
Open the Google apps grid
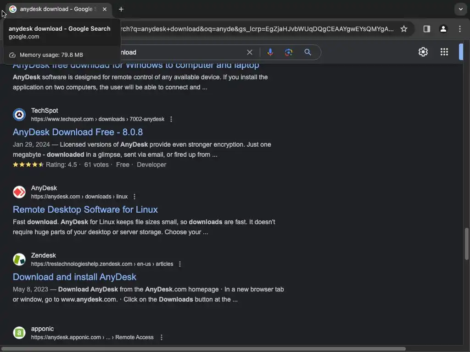click(444, 52)
